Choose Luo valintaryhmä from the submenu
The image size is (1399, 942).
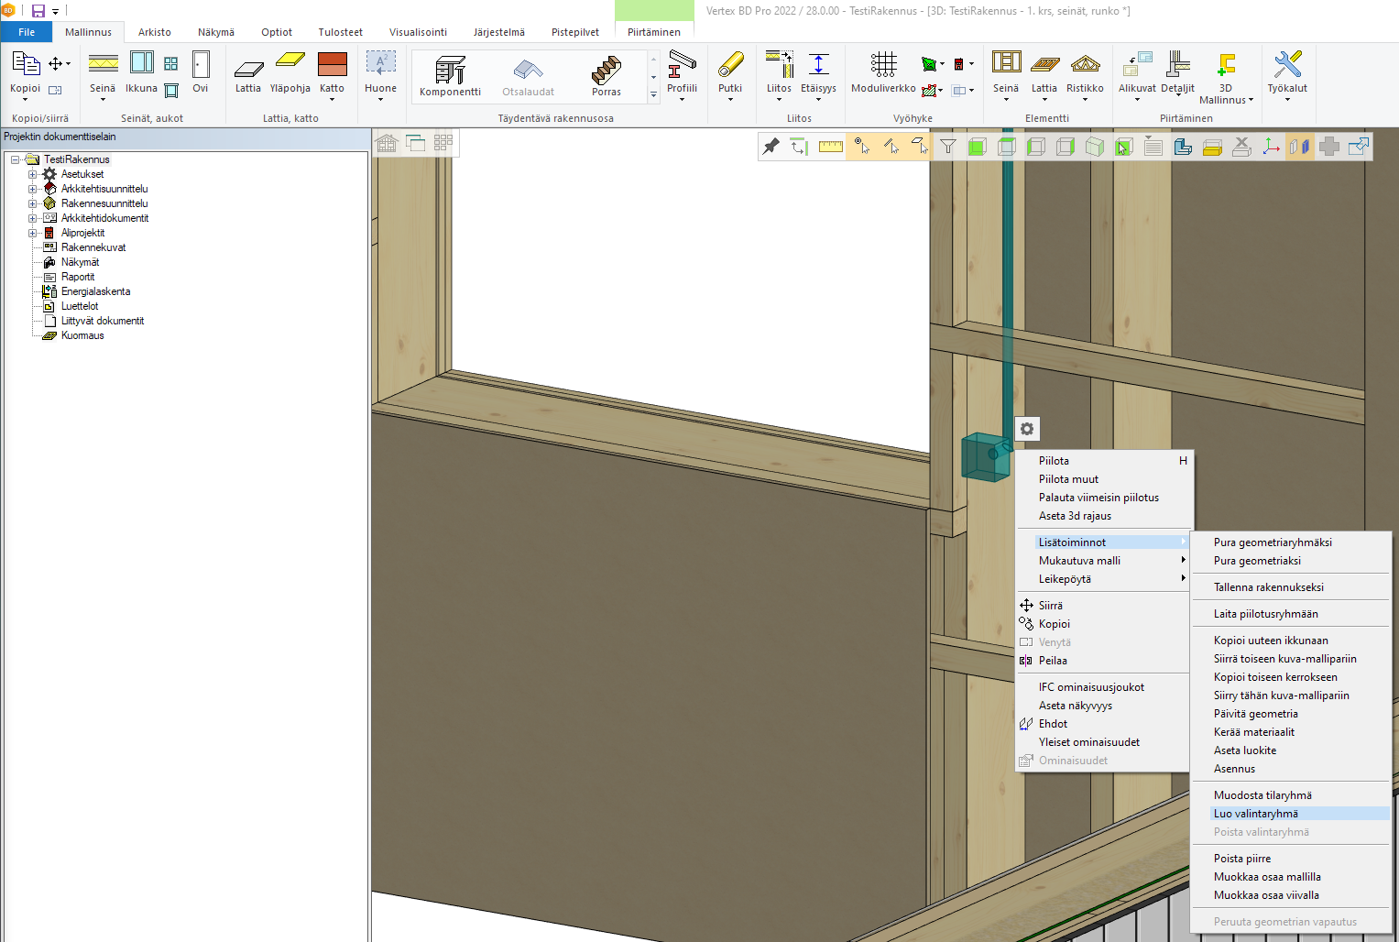[1256, 814]
